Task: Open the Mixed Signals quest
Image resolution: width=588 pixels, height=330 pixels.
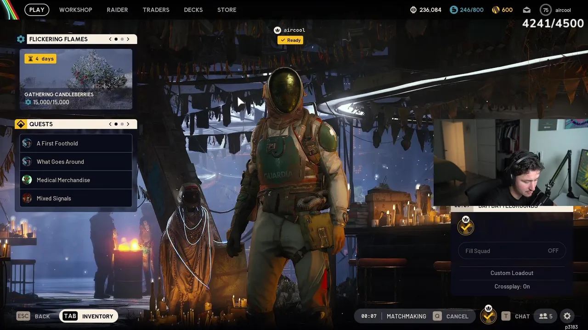Action: (x=76, y=198)
